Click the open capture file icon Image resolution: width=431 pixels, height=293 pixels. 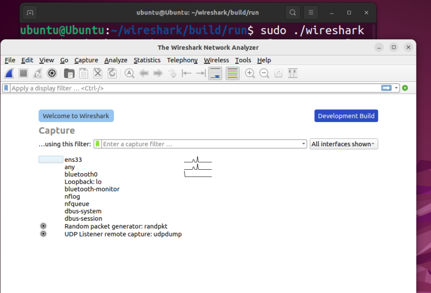69,73
